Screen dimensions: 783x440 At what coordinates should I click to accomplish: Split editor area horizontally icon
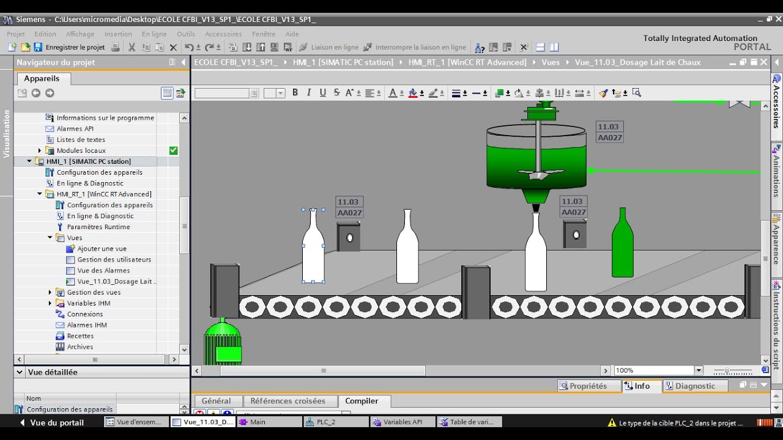[x=541, y=47]
